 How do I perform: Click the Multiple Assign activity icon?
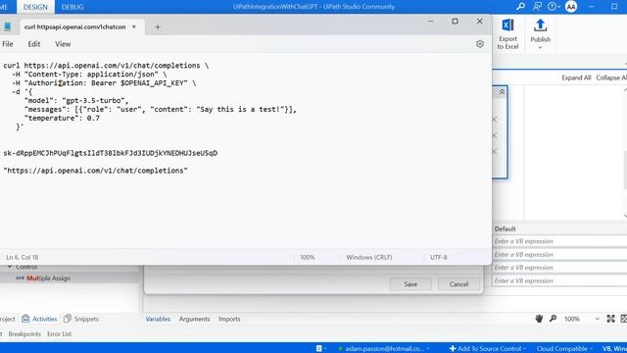point(20,278)
